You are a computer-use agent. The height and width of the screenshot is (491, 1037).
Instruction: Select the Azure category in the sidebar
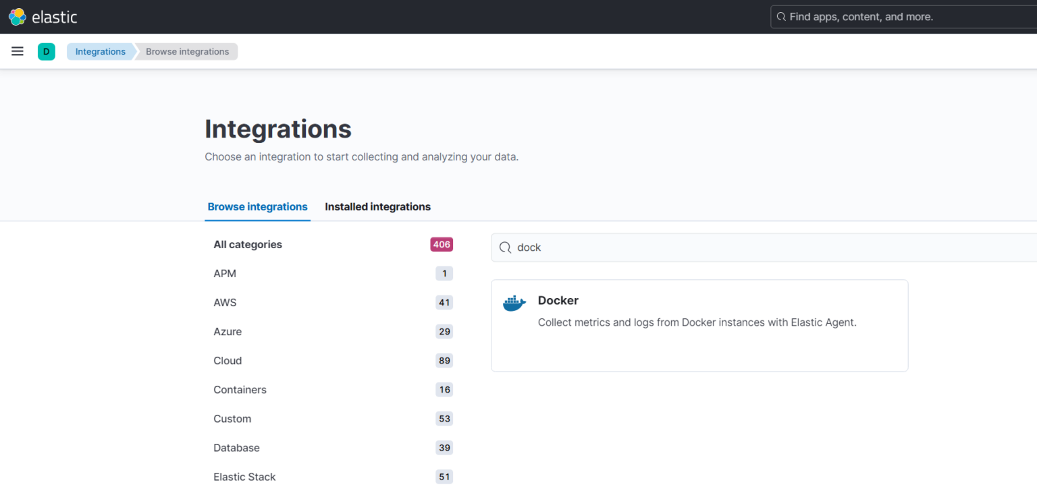228,331
